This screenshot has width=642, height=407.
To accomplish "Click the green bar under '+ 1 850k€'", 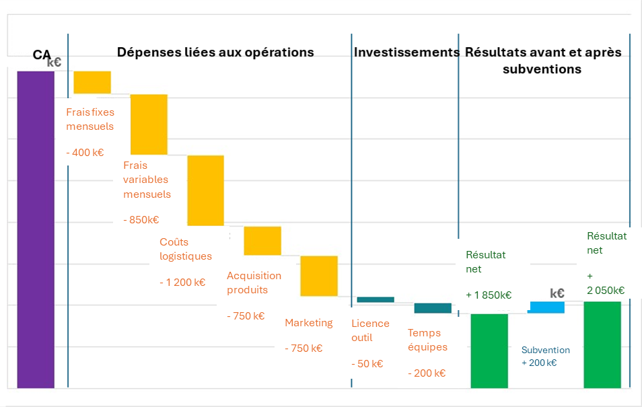I will (489, 350).
